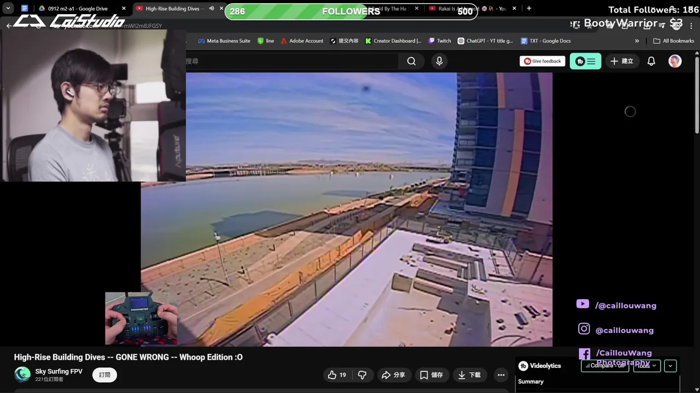700x393 pixels.
Task: Open the more actions ellipsis menu
Action: tap(501, 375)
